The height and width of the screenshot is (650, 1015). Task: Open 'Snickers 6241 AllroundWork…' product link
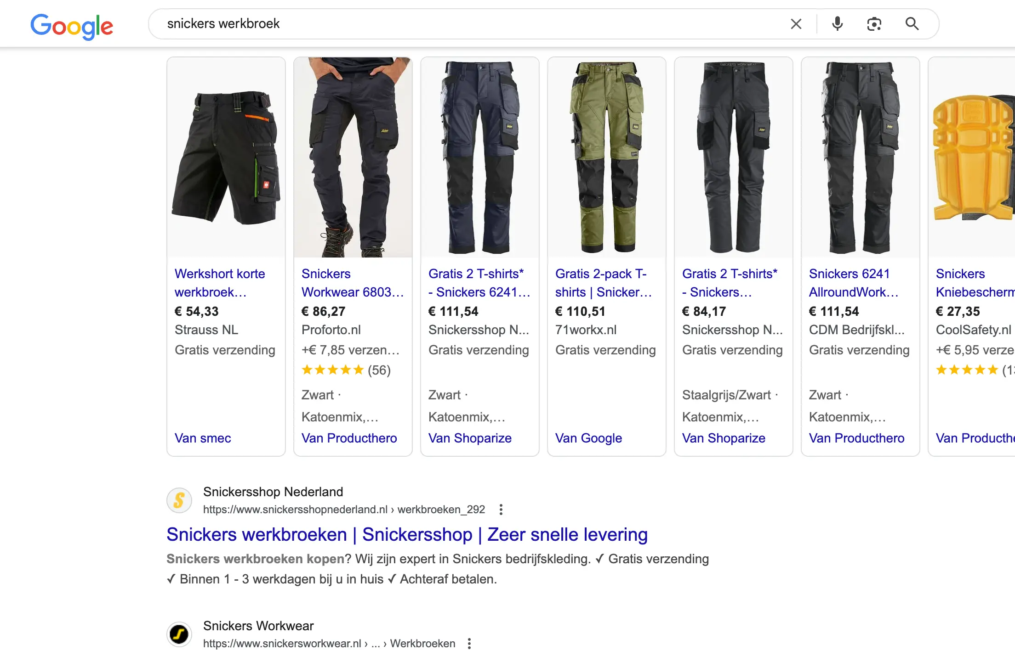pyautogui.click(x=854, y=283)
